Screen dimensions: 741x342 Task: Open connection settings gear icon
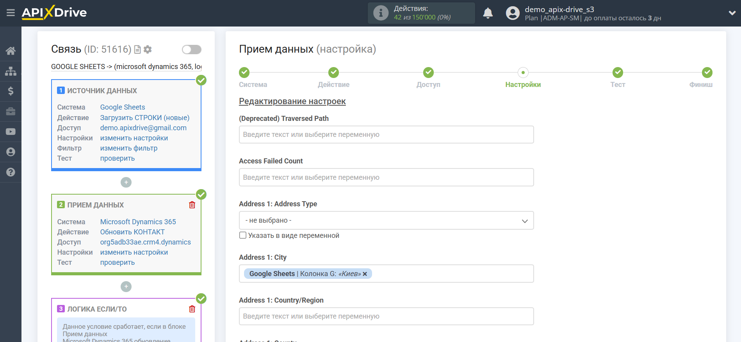[x=148, y=50]
